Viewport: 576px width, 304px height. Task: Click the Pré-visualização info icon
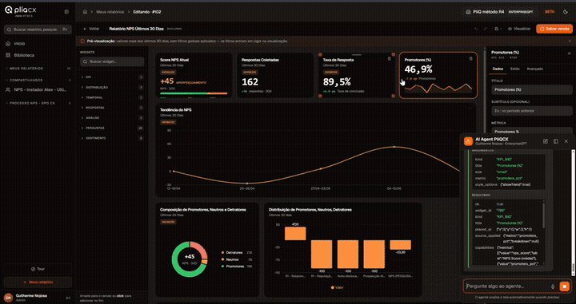click(x=82, y=41)
